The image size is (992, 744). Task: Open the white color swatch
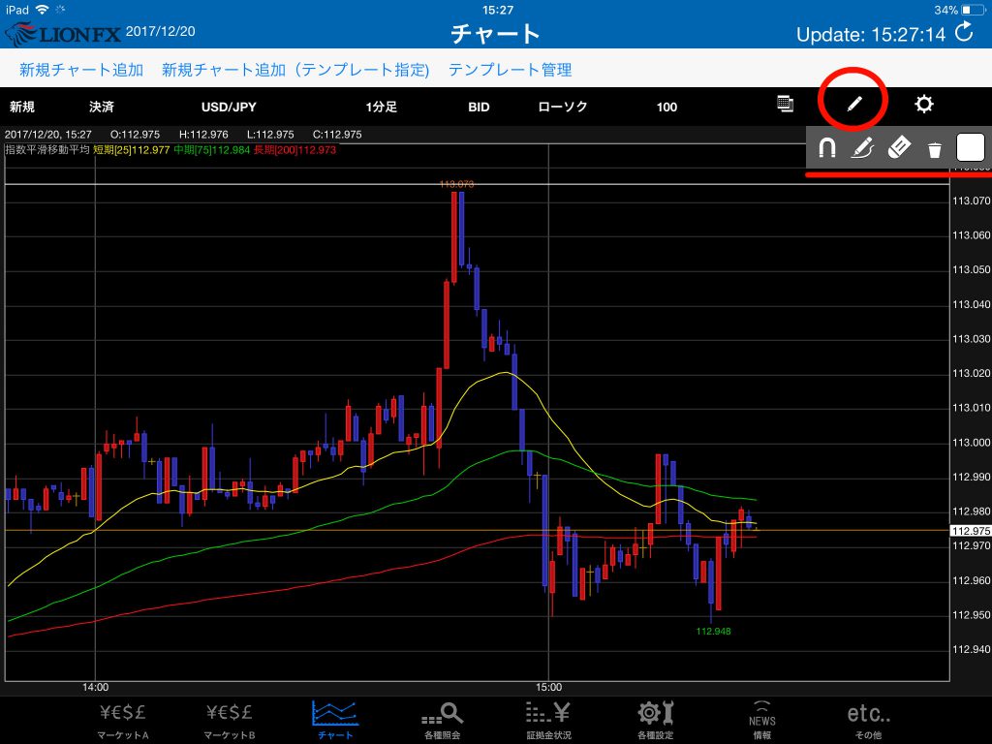pos(971,147)
